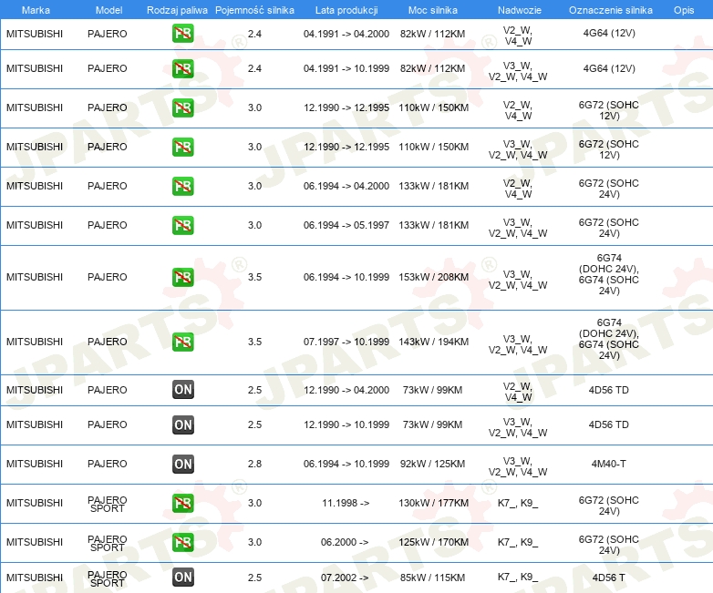This screenshot has width=713, height=593.
Task: Click the Rodzaj paliwa column header
Action: pos(177,10)
